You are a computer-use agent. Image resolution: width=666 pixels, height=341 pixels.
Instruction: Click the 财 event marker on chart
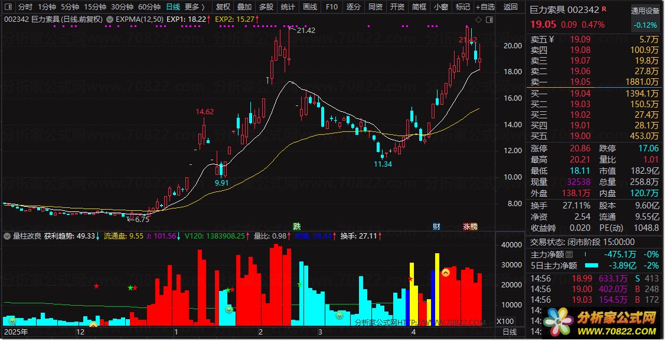(436, 226)
